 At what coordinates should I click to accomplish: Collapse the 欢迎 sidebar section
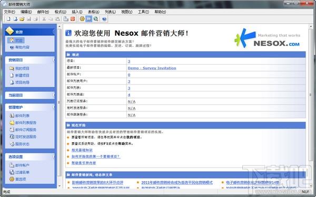54,32
